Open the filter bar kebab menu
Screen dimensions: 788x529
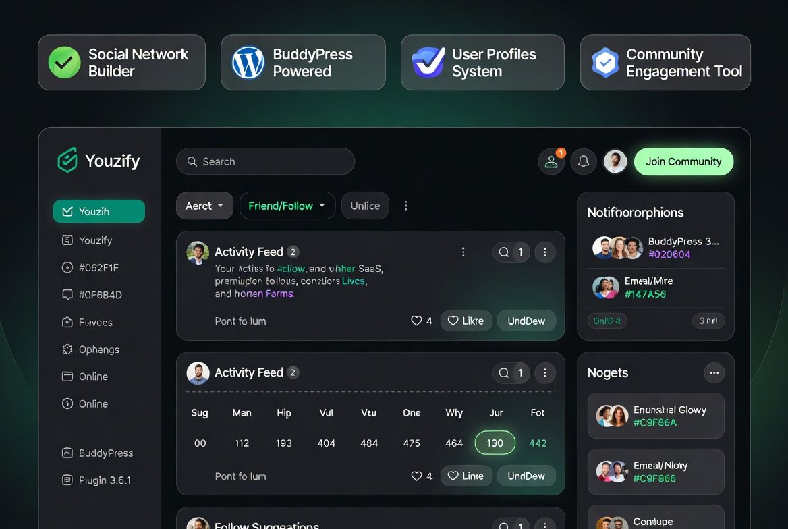pyautogui.click(x=406, y=206)
